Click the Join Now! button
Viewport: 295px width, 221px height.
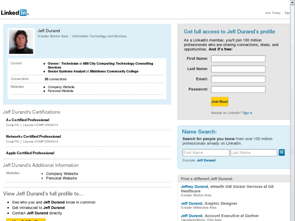pyautogui.click(x=220, y=101)
